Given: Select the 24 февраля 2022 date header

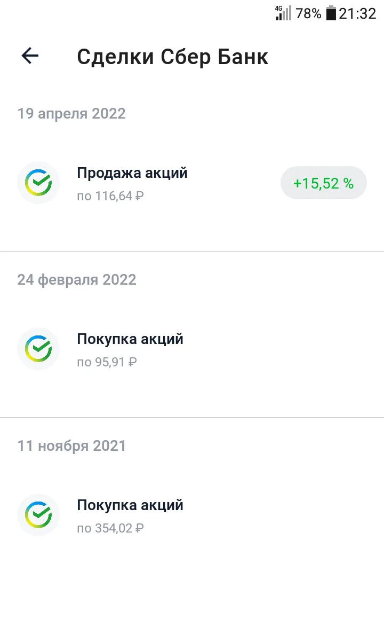Looking at the screenshot, I should click(x=77, y=280).
